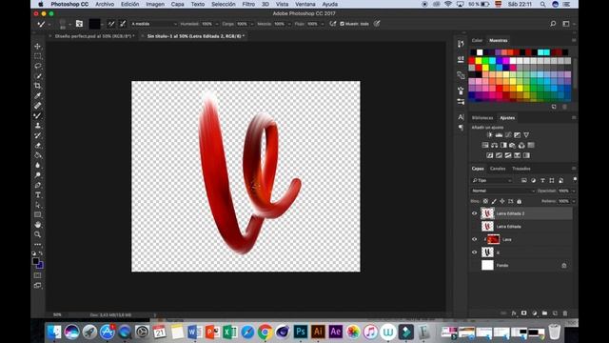Open the Filtro menu
This screenshot has height=343, width=609.
click(x=248, y=4)
